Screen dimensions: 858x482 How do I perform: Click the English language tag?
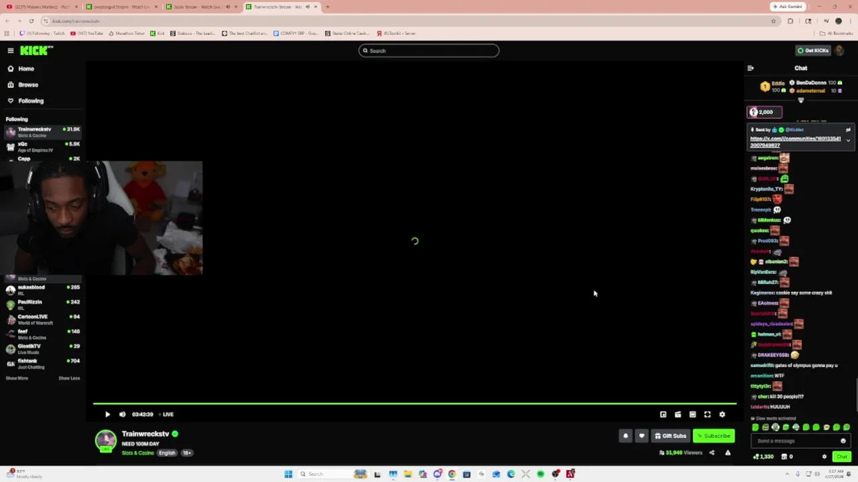click(x=167, y=453)
